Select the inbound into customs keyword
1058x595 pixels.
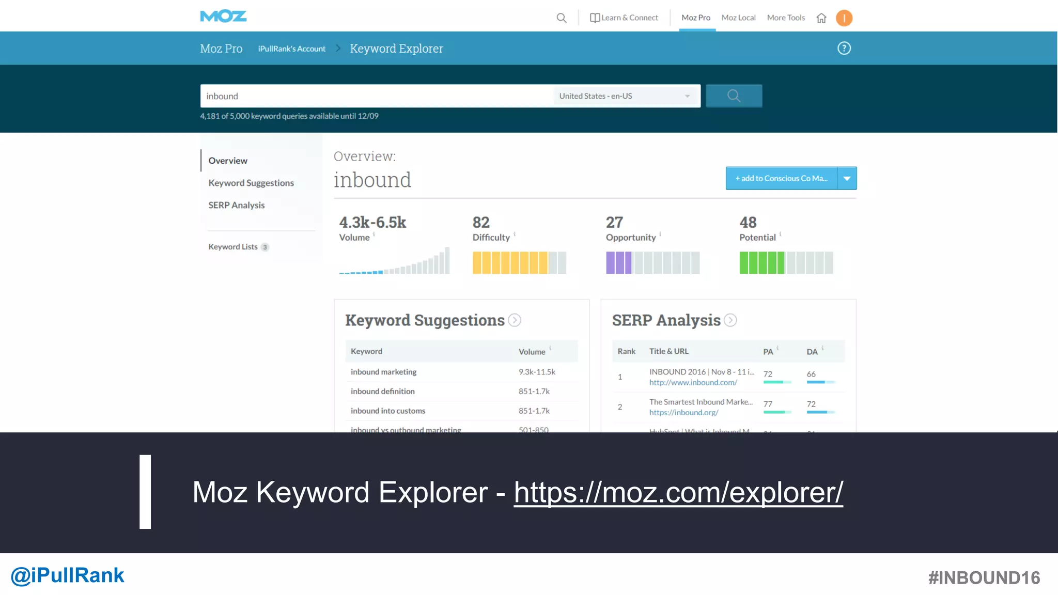tap(388, 411)
